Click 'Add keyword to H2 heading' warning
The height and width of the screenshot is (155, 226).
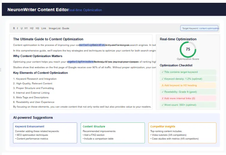click(188, 85)
